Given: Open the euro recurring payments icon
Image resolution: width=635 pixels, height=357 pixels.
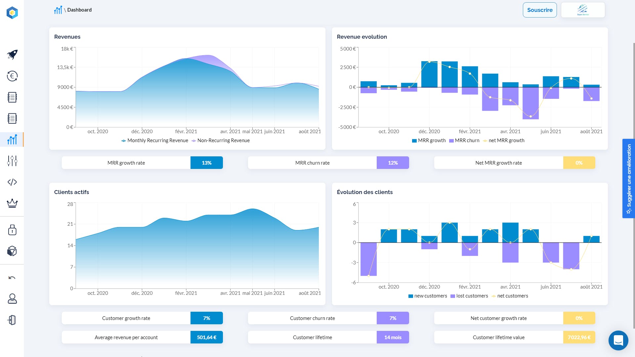Looking at the screenshot, I should (x=12, y=76).
